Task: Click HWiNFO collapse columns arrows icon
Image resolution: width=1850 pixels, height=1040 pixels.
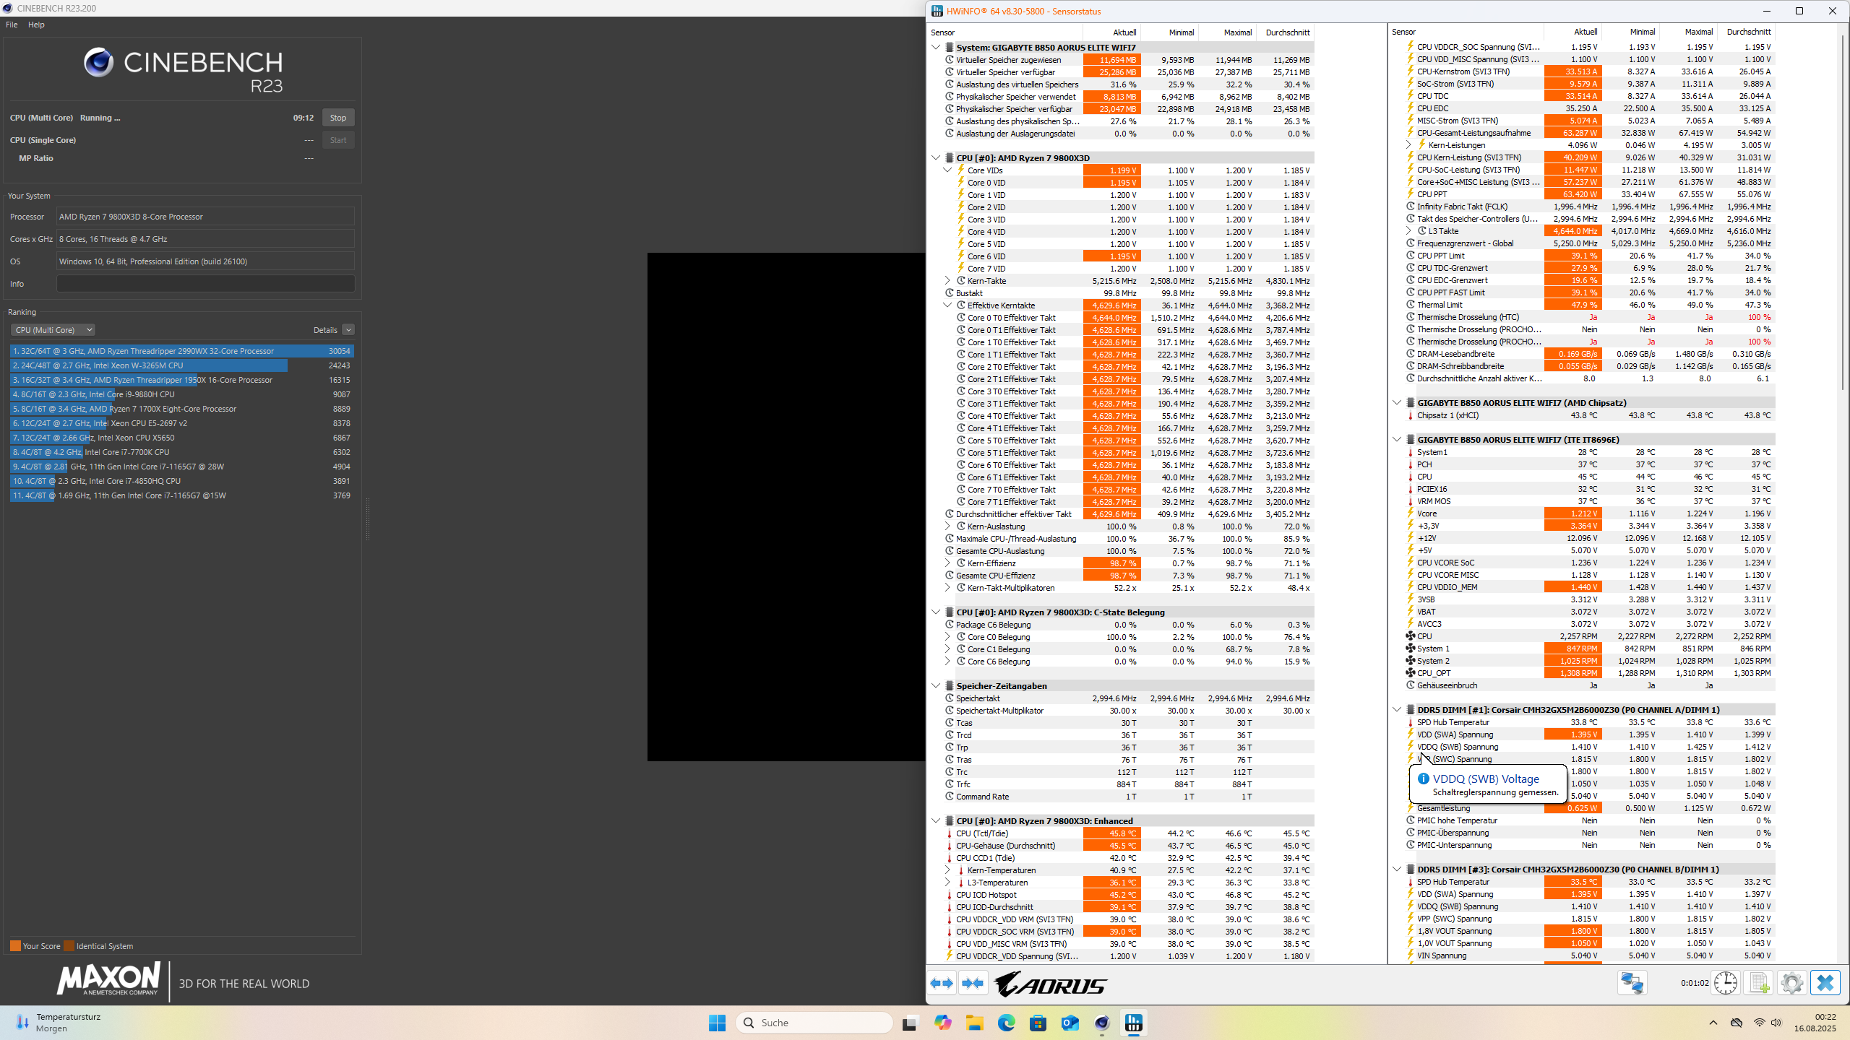Action: coord(973,983)
